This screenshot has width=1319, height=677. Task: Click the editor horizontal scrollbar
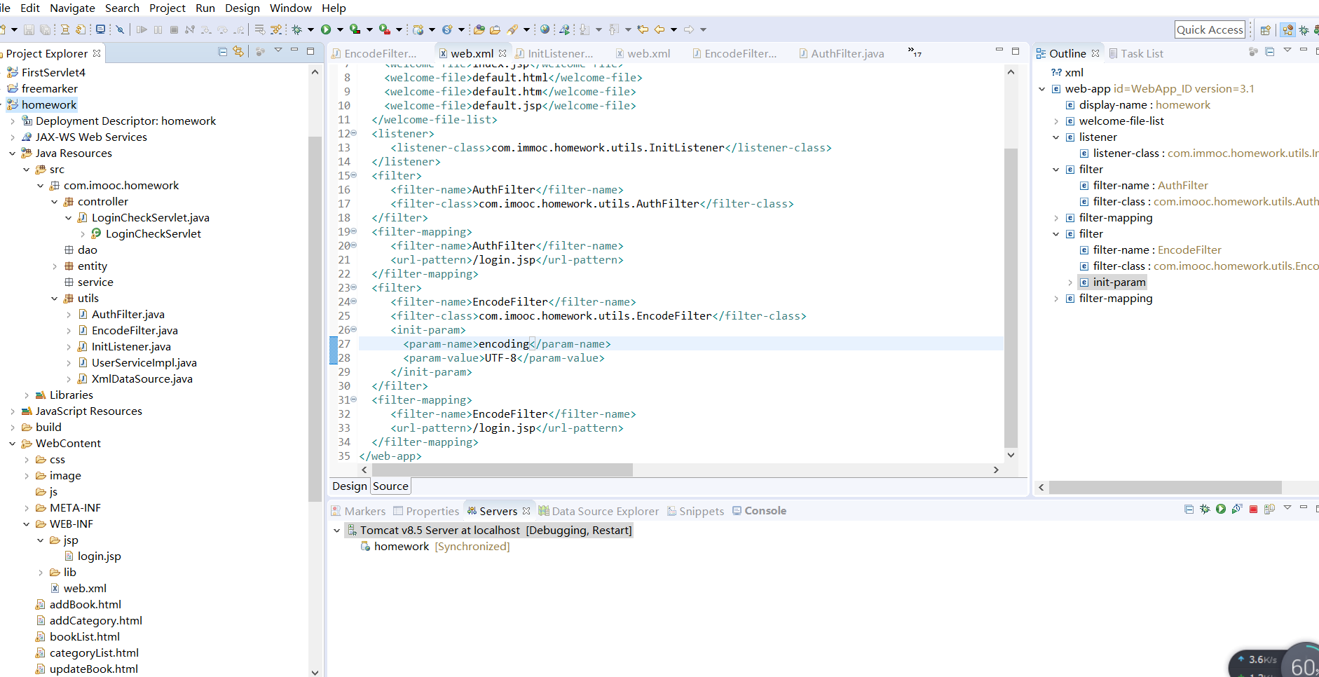pos(501,470)
